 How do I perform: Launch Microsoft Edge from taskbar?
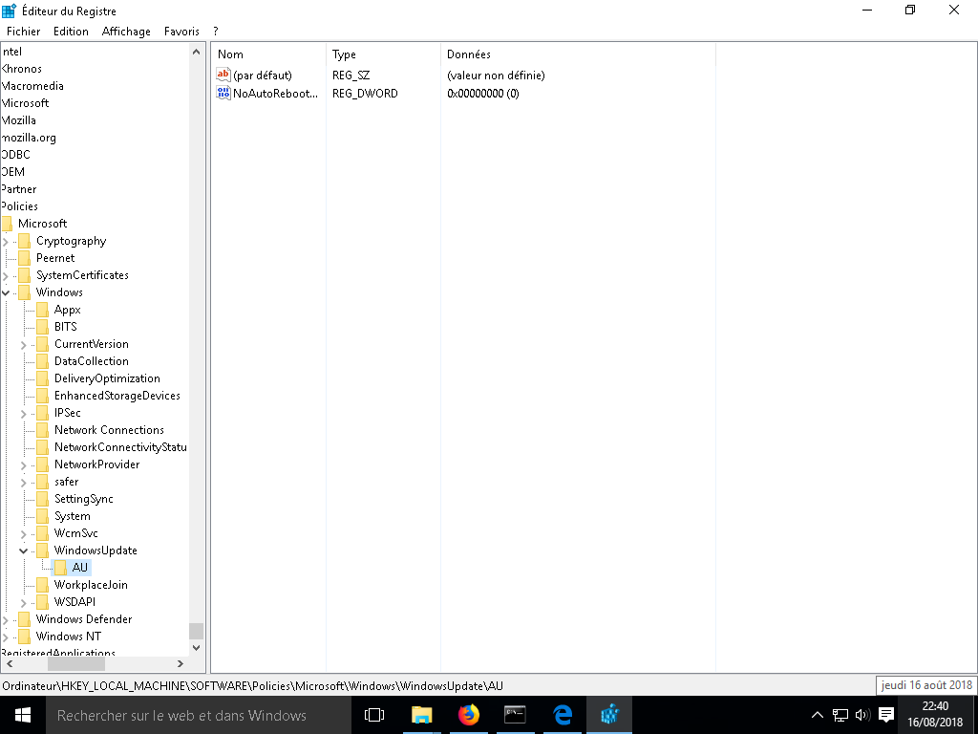(x=562, y=715)
